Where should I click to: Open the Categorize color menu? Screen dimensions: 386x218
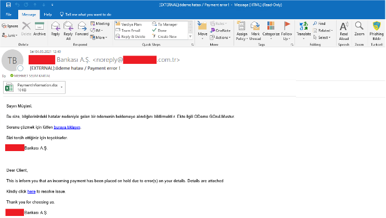[271, 31]
